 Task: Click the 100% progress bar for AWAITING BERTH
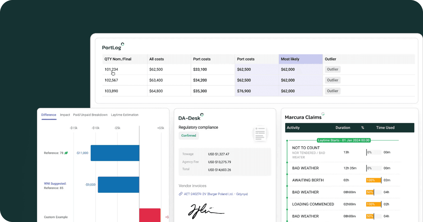(374, 180)
